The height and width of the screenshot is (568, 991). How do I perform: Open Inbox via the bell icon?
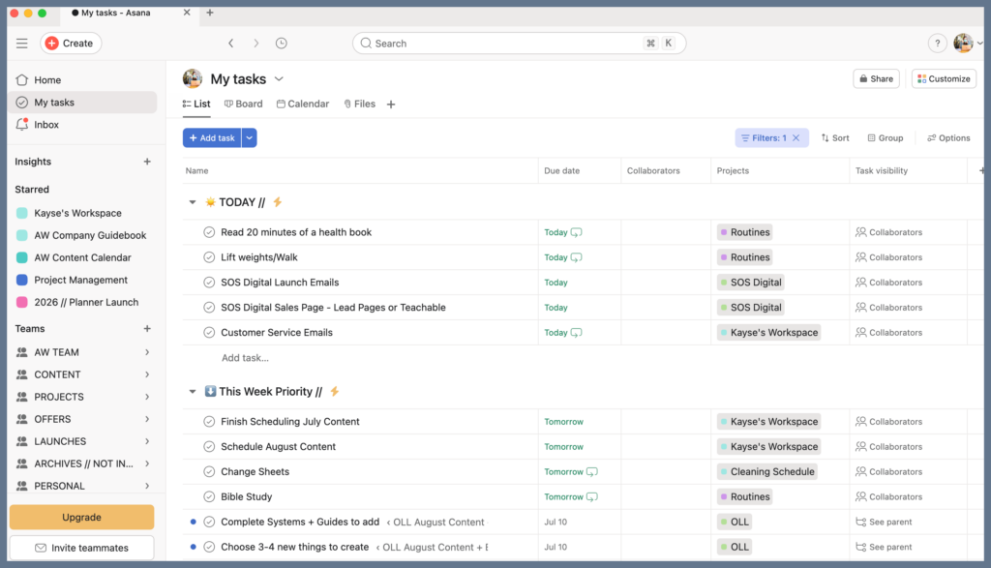pyautogui.click(x=22, y=125)
